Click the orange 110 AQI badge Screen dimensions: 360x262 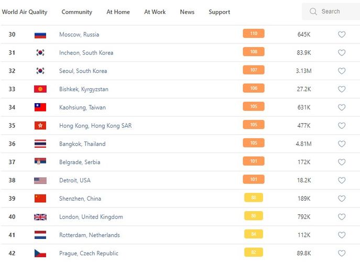point(254,34)
